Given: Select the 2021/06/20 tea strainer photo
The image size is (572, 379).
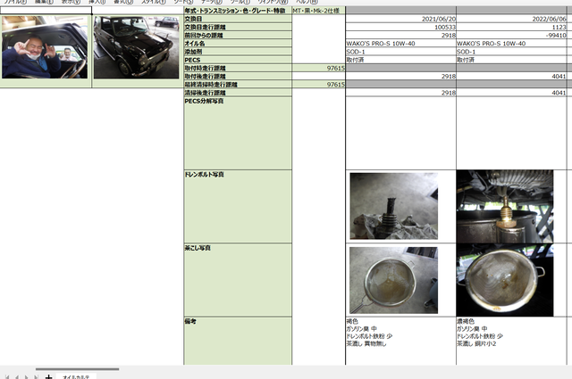Looking at the screenshot, I should [393, 280].
